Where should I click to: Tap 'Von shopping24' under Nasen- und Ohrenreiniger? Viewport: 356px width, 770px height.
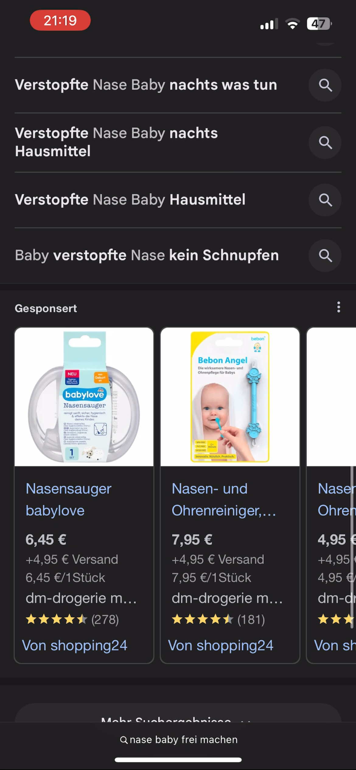coord(221,645)
